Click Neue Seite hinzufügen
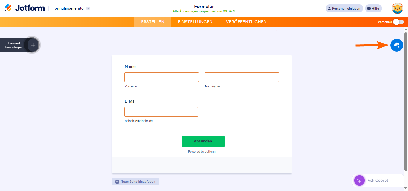The width and height of the screenshot is (408, 191). [x=136, y=181]
